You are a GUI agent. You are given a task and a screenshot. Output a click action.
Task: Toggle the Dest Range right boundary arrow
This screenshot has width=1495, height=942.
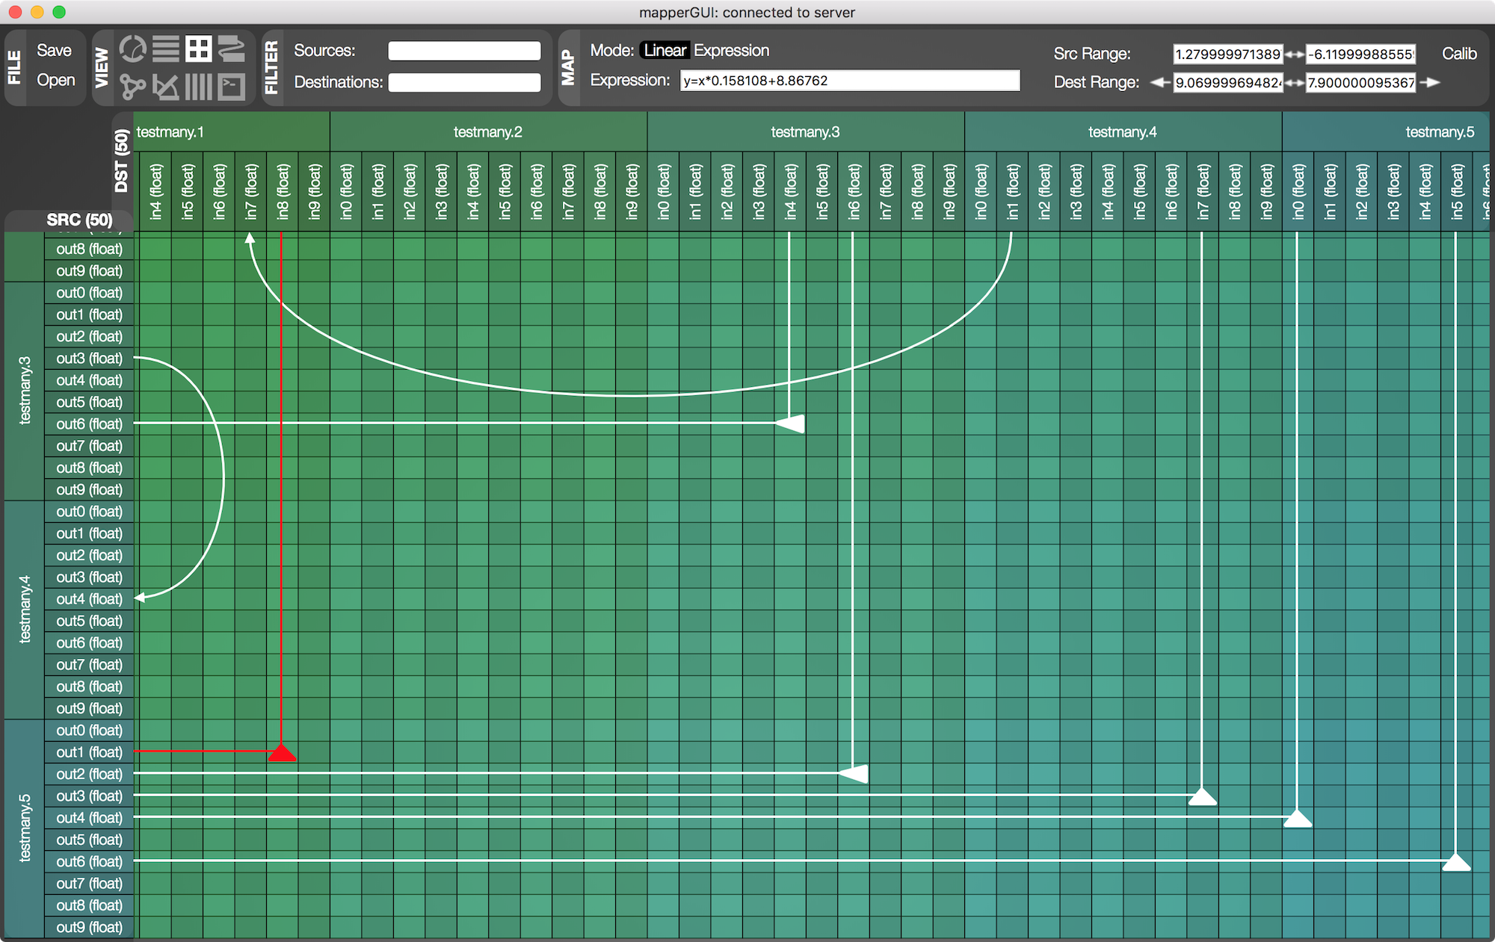point(1430,82)
